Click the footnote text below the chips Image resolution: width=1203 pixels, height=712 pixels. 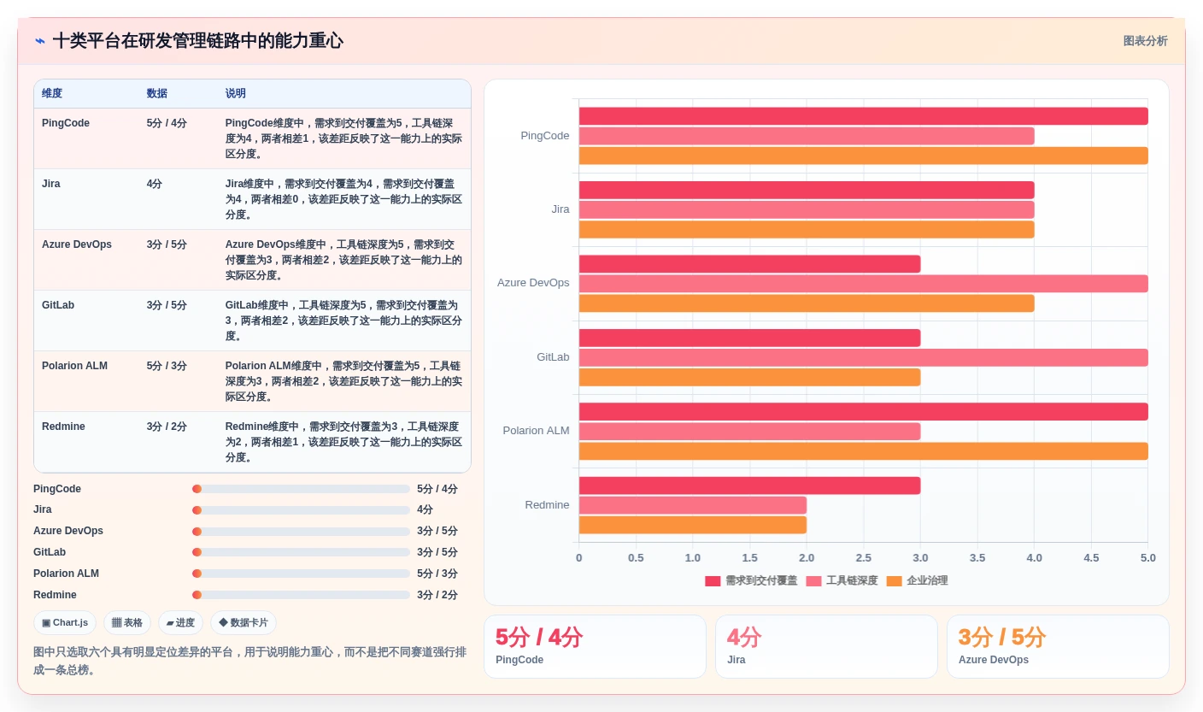[x=250, y=661]
